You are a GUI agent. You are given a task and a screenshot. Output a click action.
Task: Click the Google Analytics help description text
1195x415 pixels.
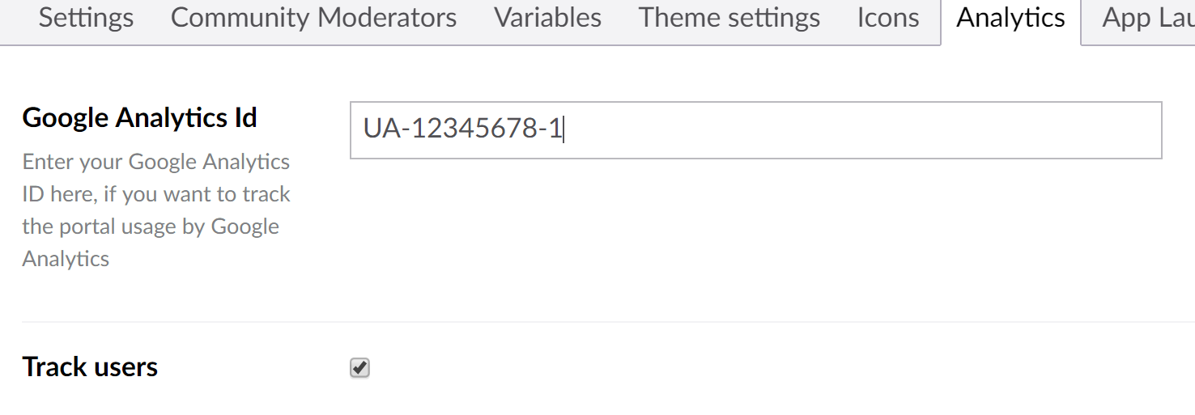pos(155,210)
